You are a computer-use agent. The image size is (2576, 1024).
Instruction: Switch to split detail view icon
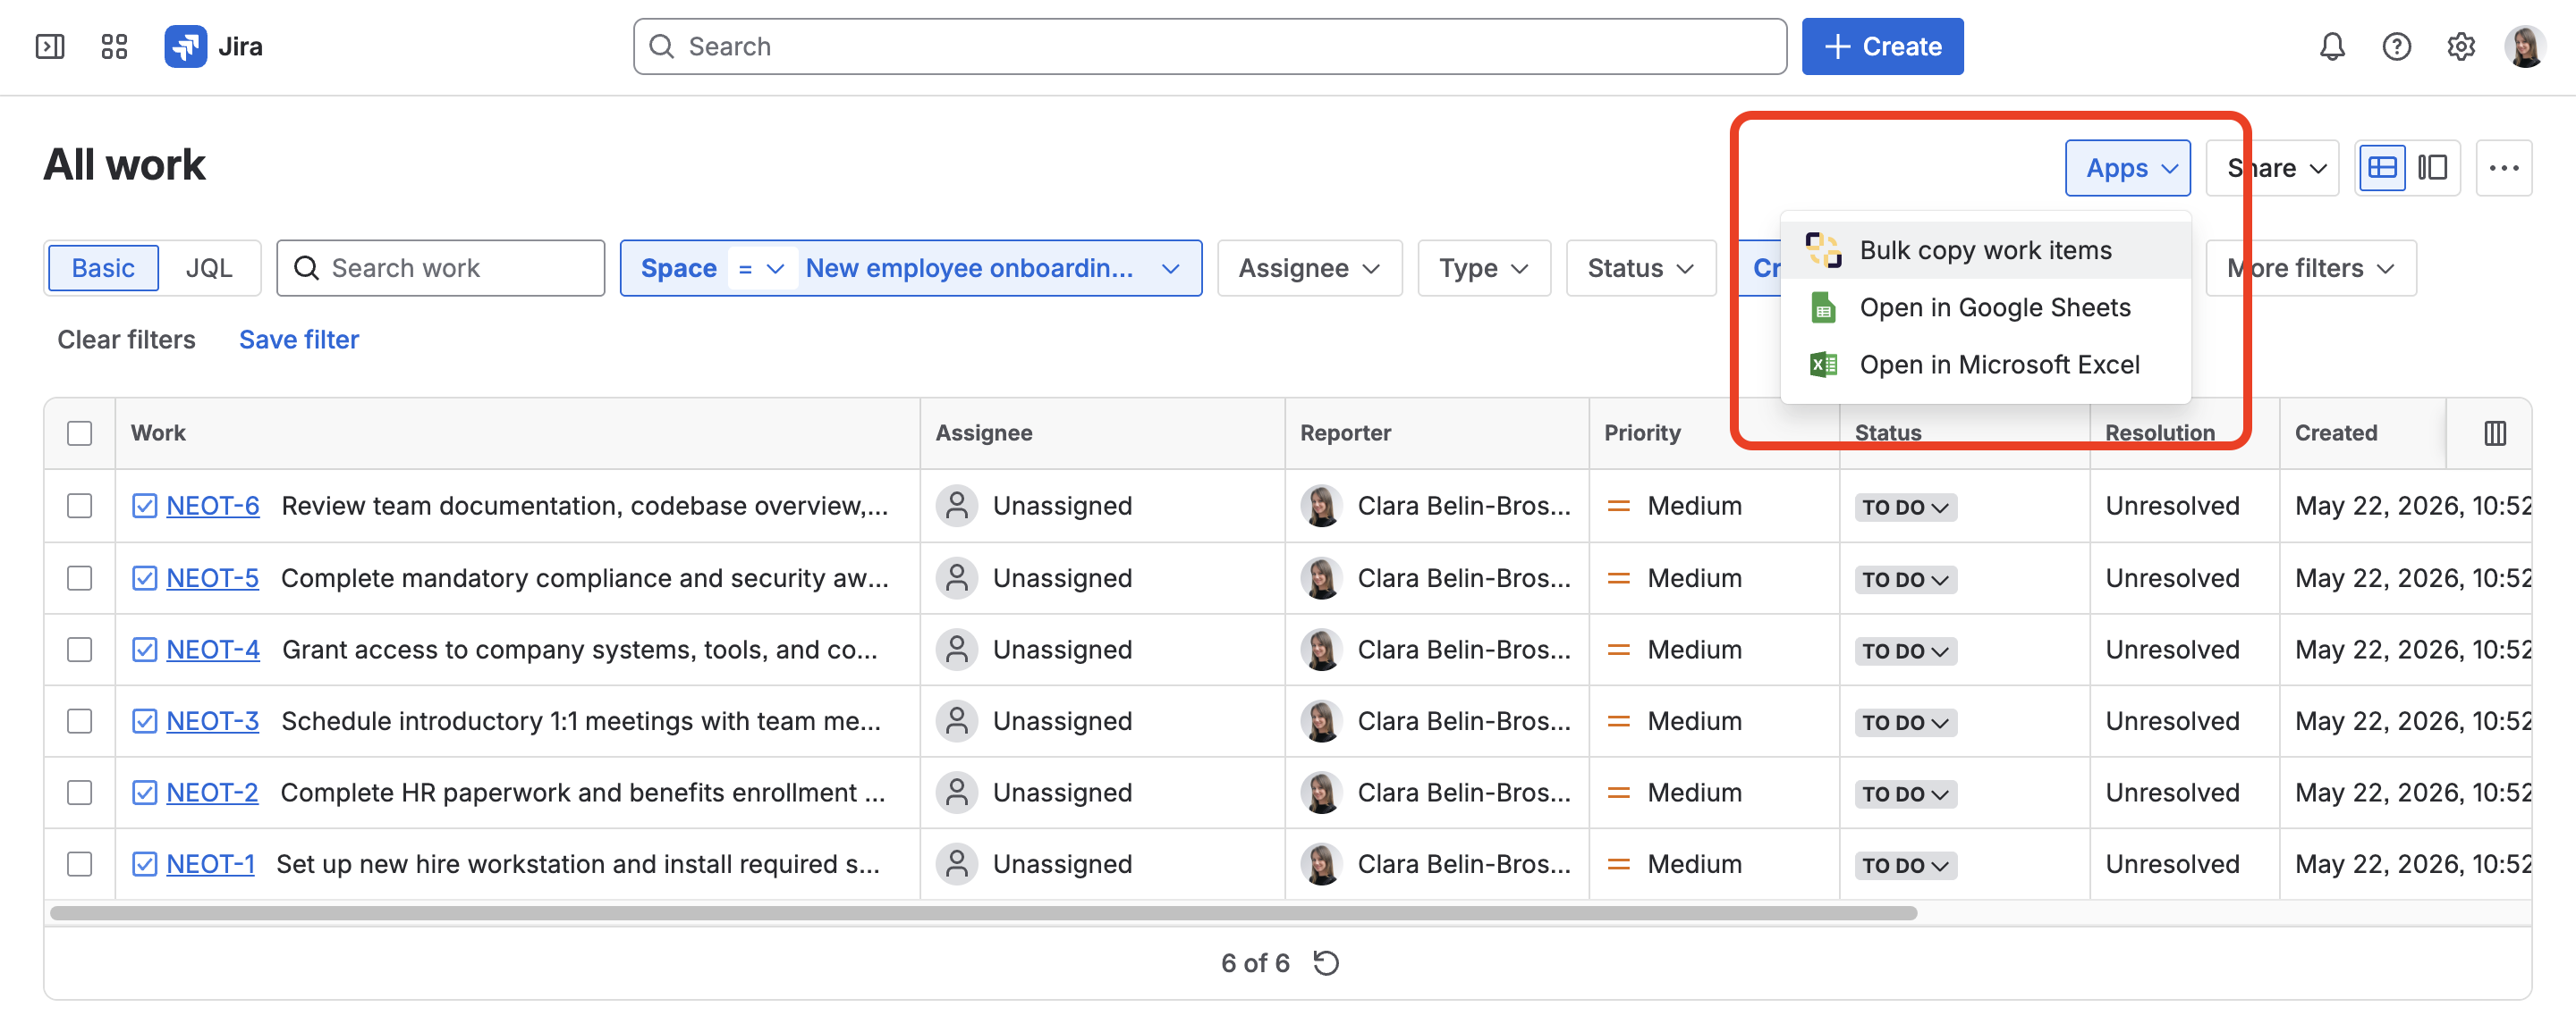point(2432,168)
